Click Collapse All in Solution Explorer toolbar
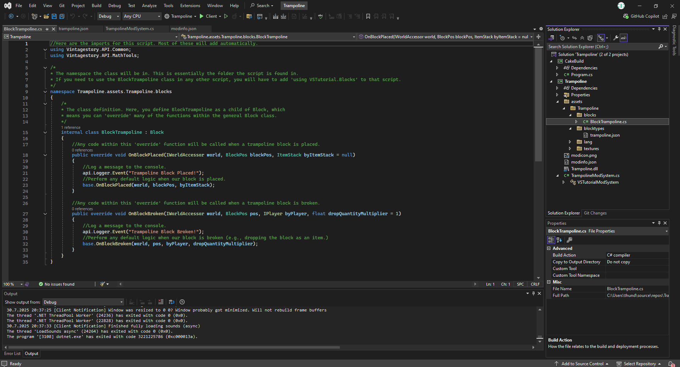Image resolution: width=680 pixels, height=367 pixels. (x=582, y=38)
